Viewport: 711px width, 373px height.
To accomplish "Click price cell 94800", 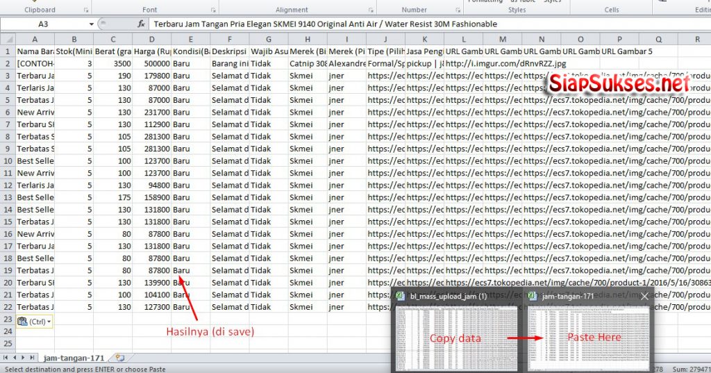I will click(x=152, y=185).
